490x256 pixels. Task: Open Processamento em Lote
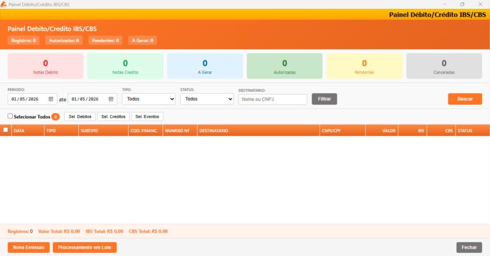tap(85, 247)
